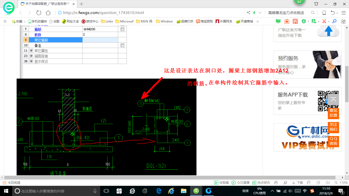The width and height of the screenshot is (349, 196).
Task: Click the 110% zoom level control
Action: point(341,183)
